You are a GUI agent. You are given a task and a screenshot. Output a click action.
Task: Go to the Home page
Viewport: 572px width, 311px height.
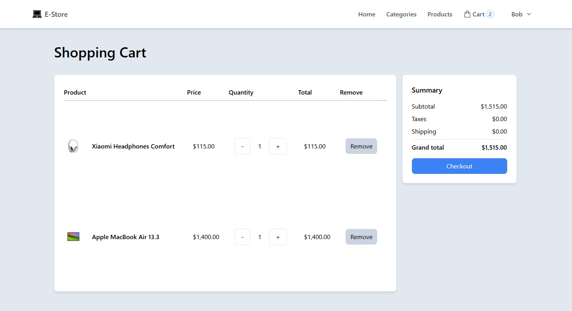click(x=367, y=14)
